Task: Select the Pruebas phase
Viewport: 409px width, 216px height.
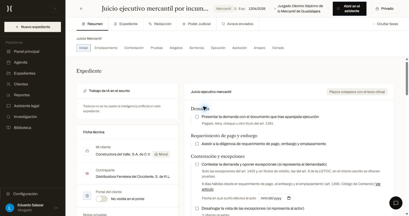Action: [x=157, y=48]
